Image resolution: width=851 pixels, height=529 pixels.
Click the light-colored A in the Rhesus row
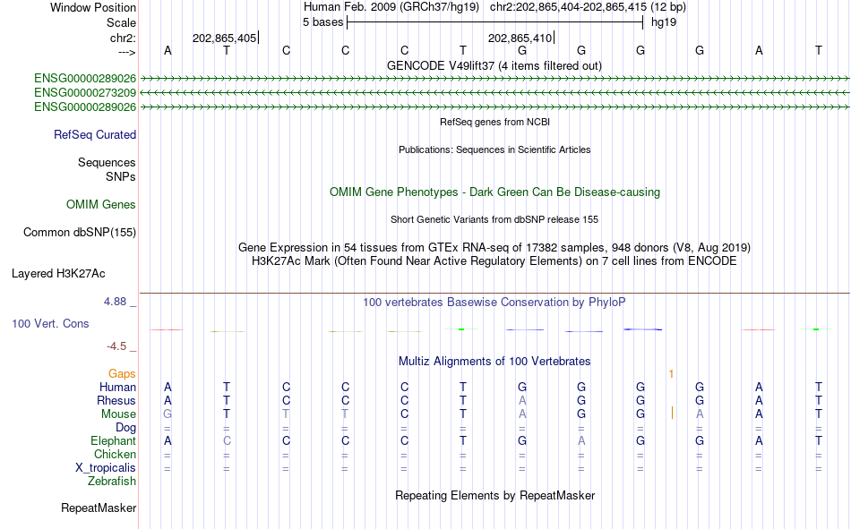pos(522,400)
